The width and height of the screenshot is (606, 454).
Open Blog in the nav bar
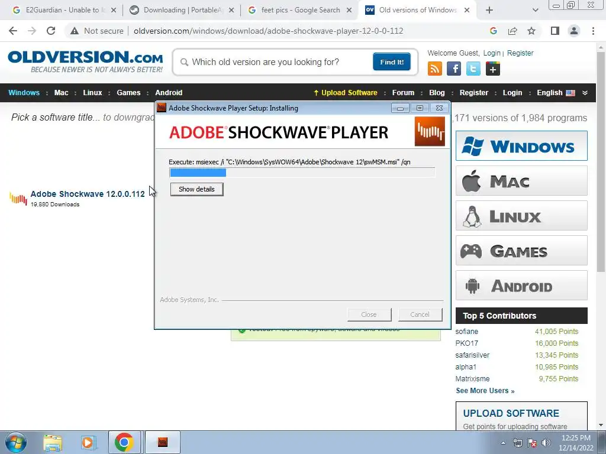tap(437, 93)
